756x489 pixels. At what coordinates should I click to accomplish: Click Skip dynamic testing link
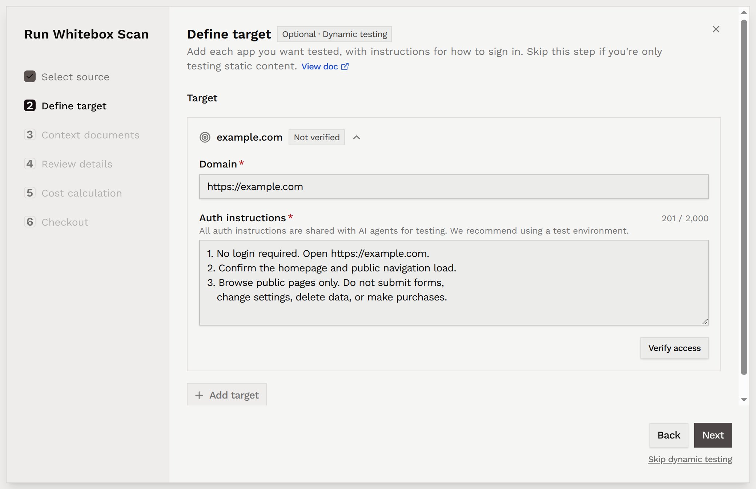pyautogui.click(x=690, y=459)
